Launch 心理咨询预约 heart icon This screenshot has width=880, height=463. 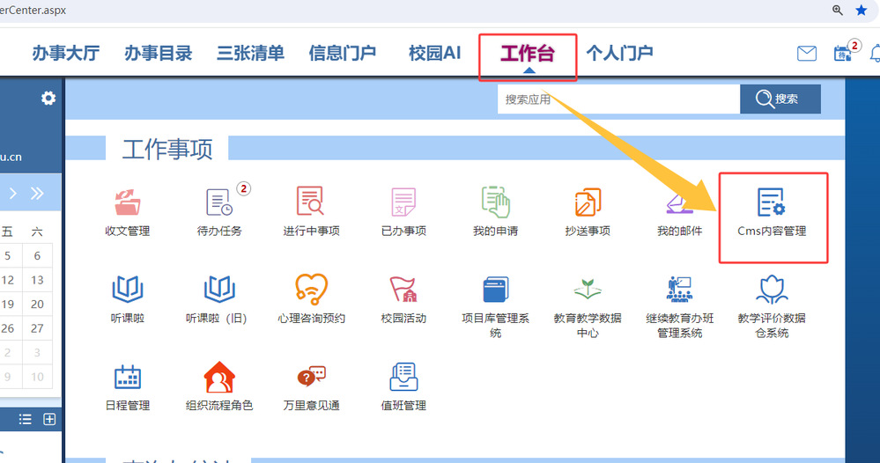pos(311,290)
